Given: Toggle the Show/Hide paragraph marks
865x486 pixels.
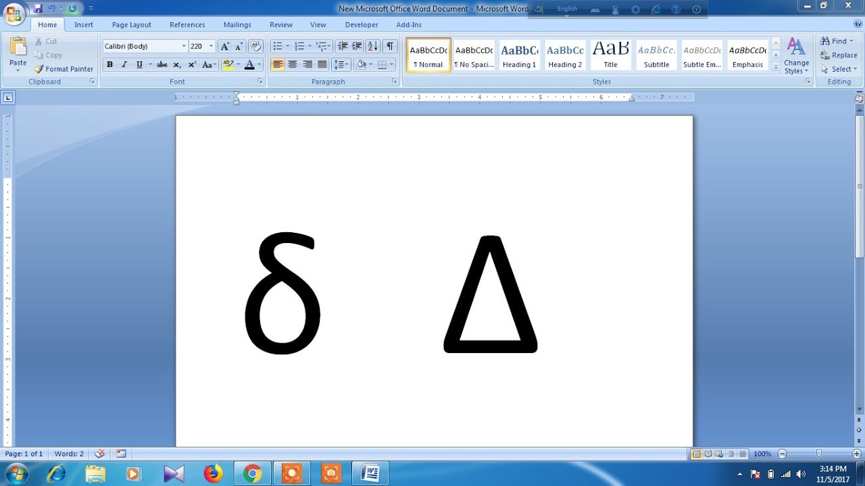Looking at the screenshot, I should [389, 46].
